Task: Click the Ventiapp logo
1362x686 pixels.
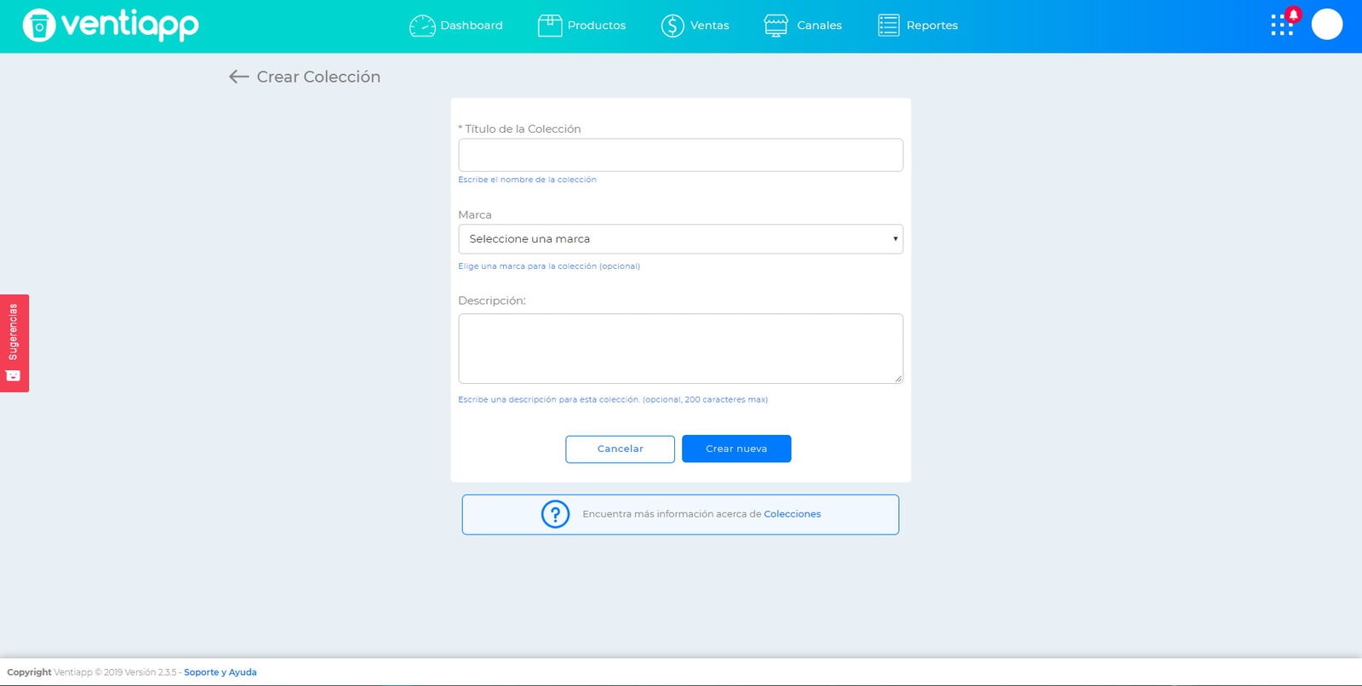Action: coord(111,25)
